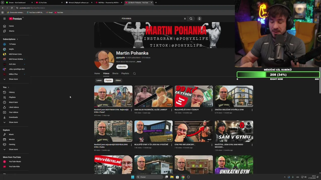Open a new browser tab
Viewport: 321px width, 180px height.
click(x=156, y=2)
